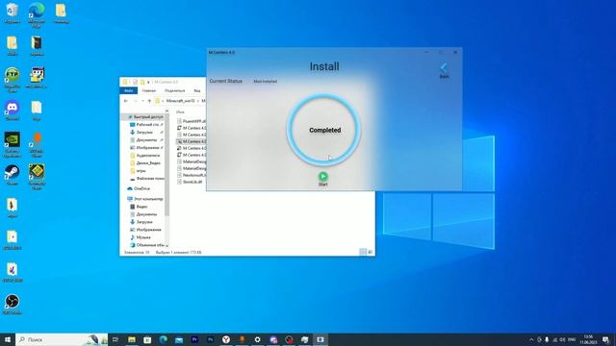Open the Главная ribbon tab in File Explorer
The width and height of the screenshot is (616, 346).
pyautogui.click(x=149, y=90)
